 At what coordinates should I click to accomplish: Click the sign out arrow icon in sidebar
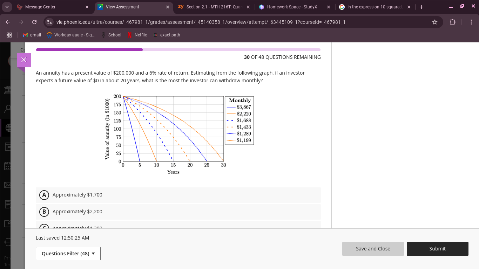click(x=7, y=242)
